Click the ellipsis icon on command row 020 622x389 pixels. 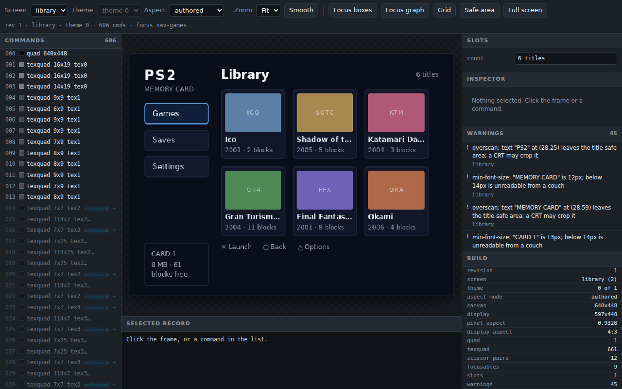point(114,274)
